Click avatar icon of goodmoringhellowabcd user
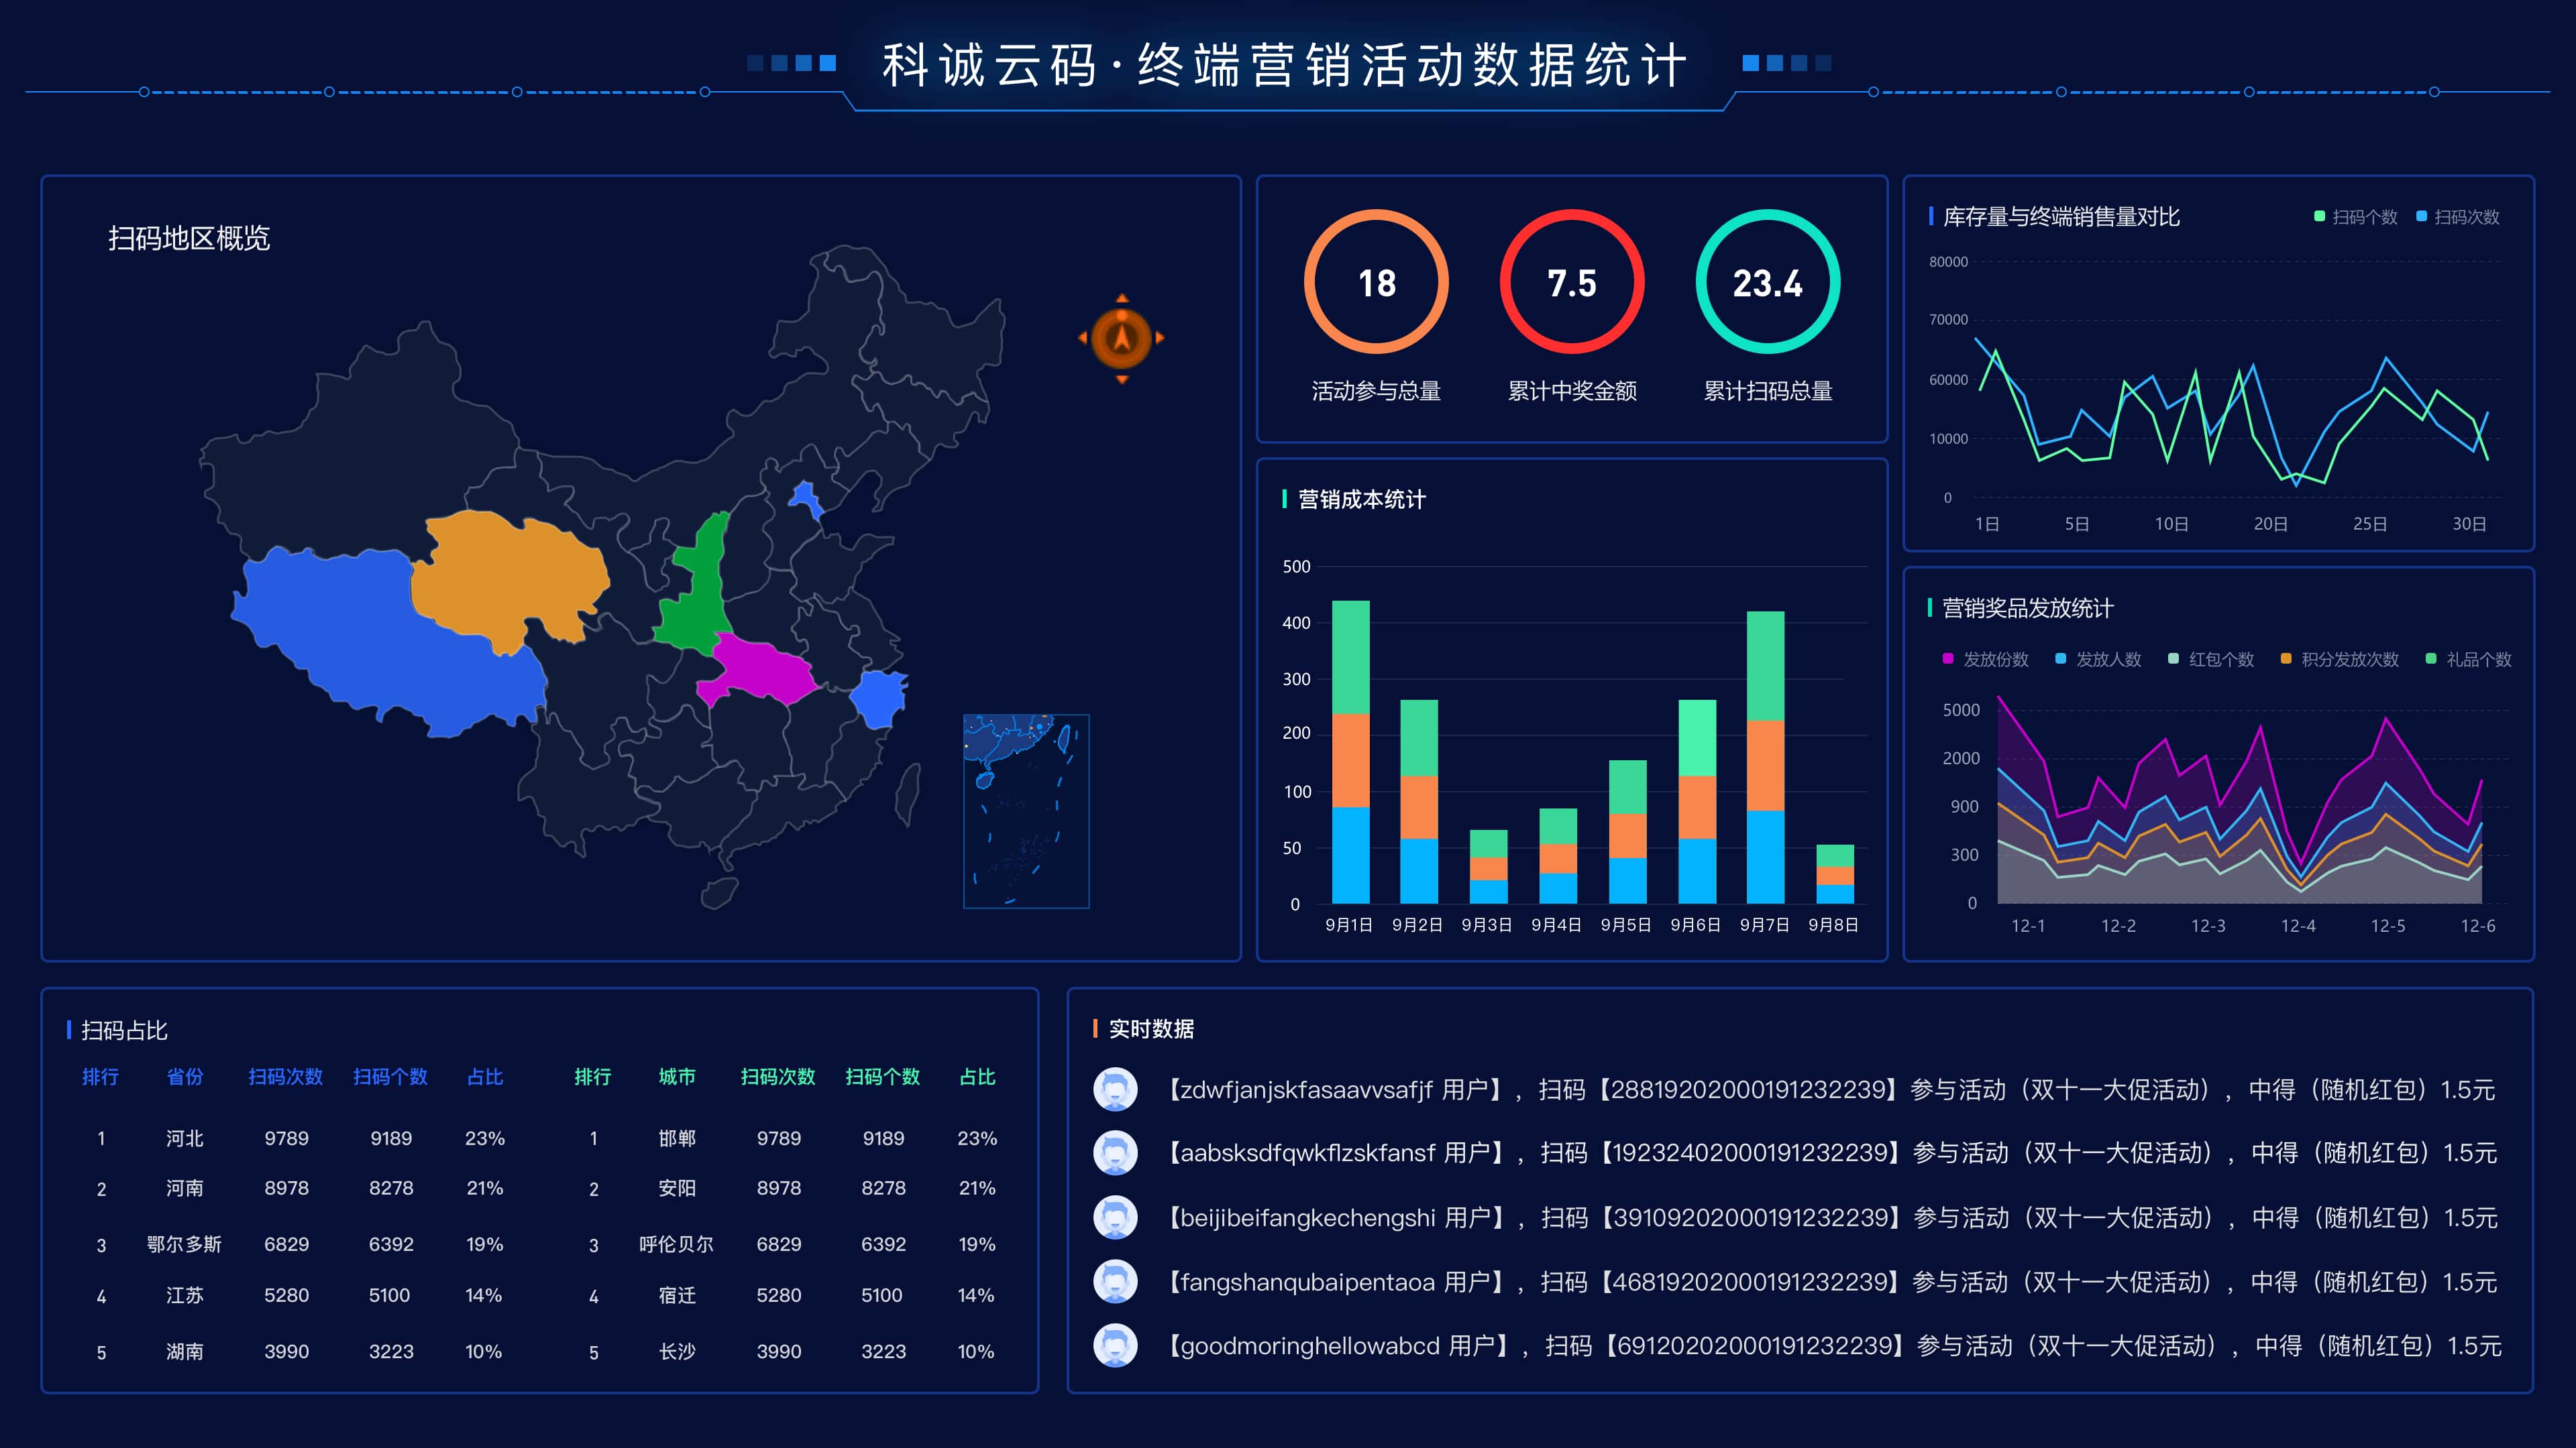The image size is (2576, 1448). coord(1115,1346)
